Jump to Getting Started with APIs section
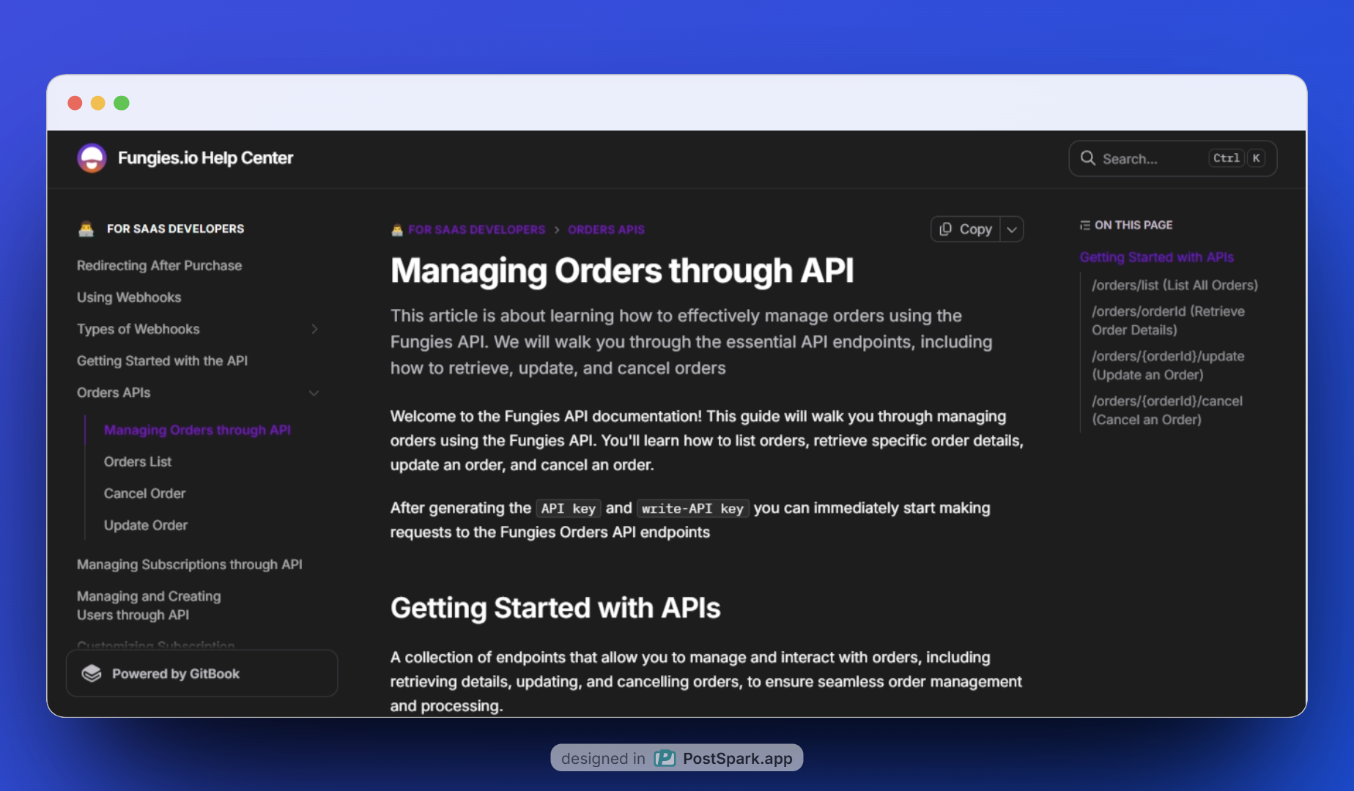 click(1156, 257)
